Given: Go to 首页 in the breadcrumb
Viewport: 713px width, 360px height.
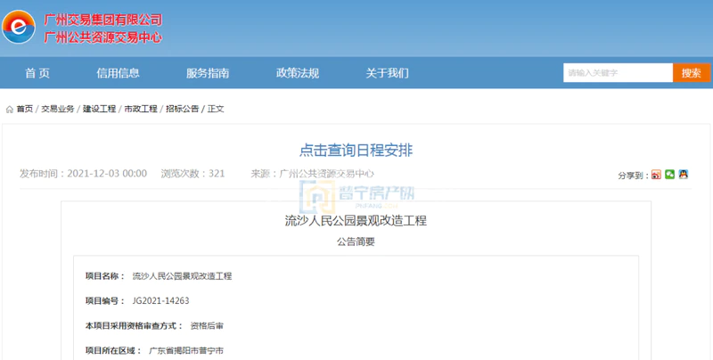Looking at the screenshot, I should 25,109.
